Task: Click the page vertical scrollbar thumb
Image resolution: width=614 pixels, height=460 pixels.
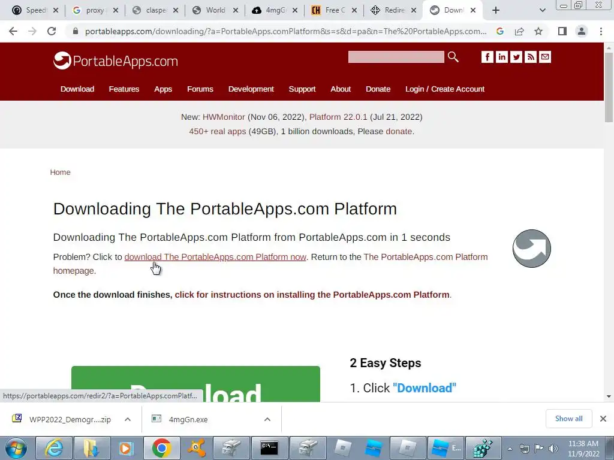Action: tap(609, 87)
